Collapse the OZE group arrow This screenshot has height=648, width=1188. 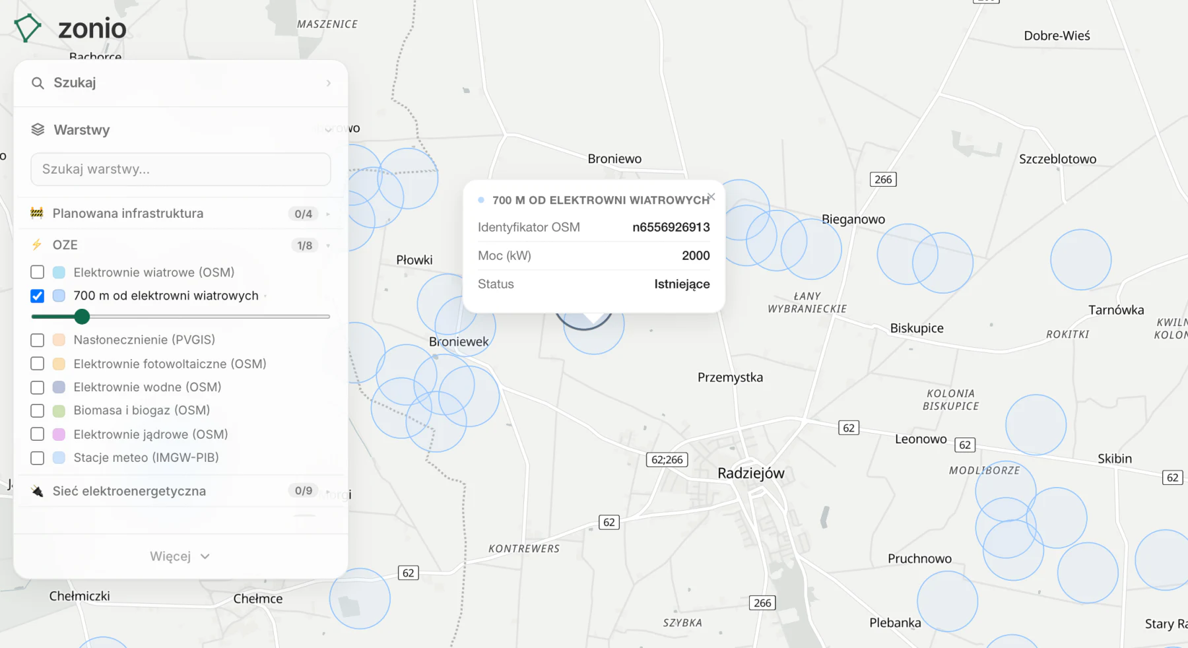click(x=328, y=245)
